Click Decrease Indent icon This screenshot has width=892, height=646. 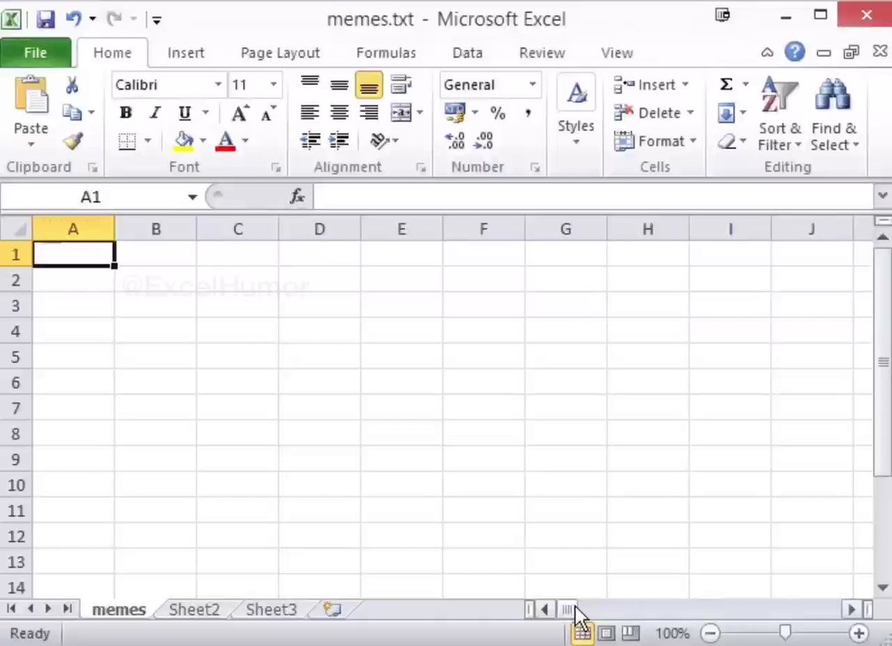click(x=310, y=140)
